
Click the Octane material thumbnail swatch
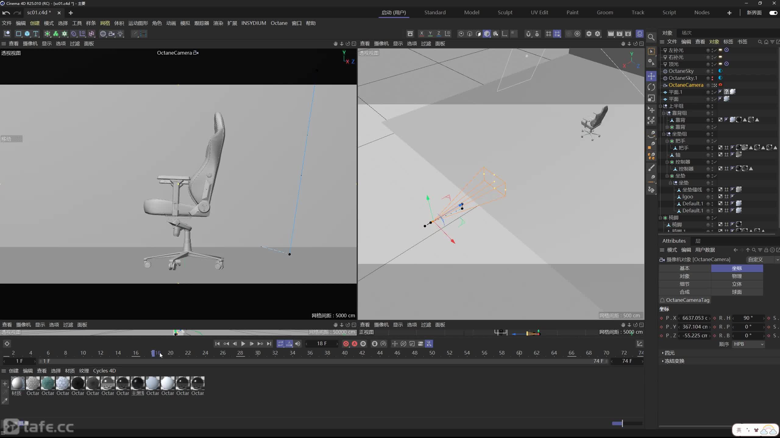32,382
